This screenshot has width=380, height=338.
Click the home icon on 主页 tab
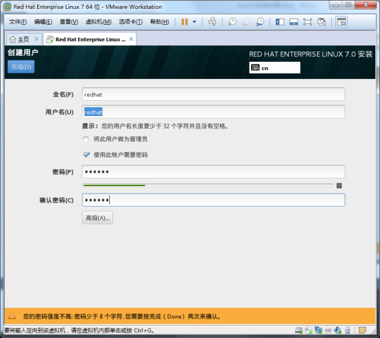tap(12, 39)
